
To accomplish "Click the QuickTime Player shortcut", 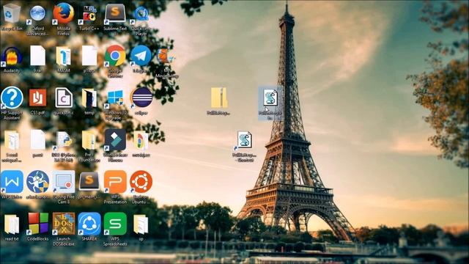I will (141, 15).
